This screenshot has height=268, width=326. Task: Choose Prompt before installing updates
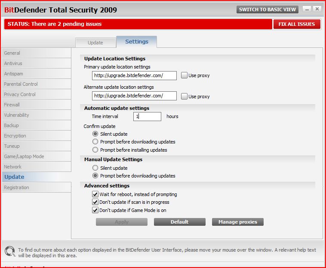[x=95, y=150]
